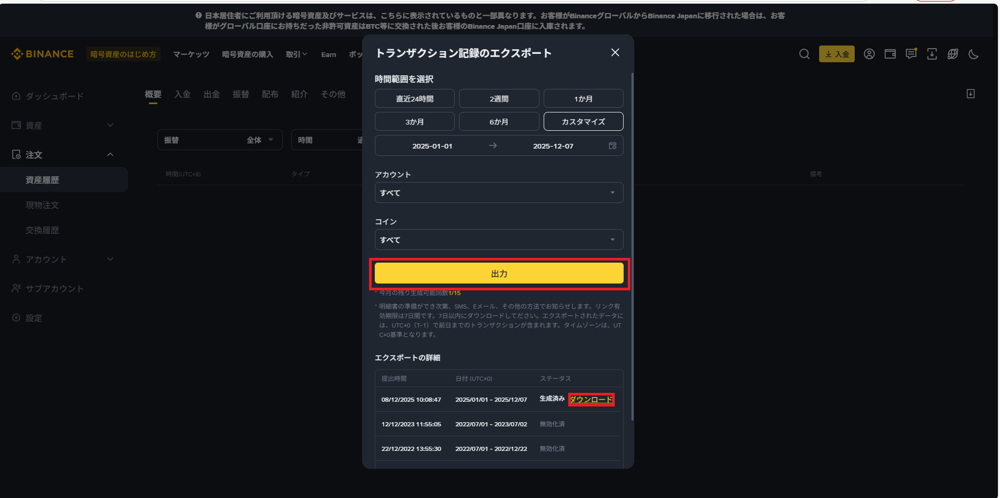The width and height of the screenshot is (1000, 498).
Task: Click the yellow 出力 export button
Action: pos(498,273)
